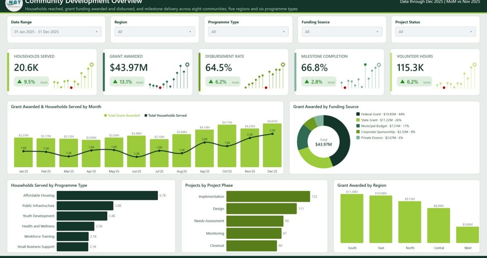Click the State Grant legend color swatch
The width and height of the screenshot is (487, 258).
tap(358, 120)
